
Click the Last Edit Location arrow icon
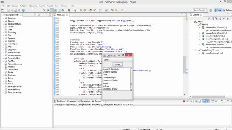click(x=113, y=10)
